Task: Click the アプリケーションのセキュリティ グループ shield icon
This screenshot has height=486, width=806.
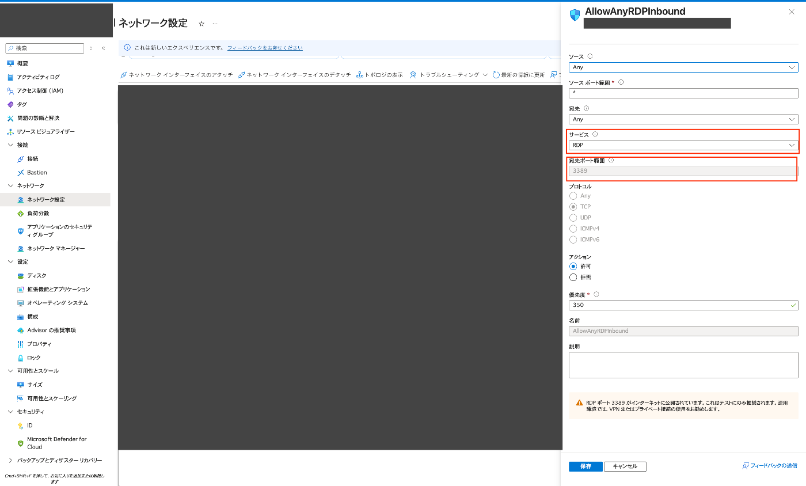Action: 21,231
